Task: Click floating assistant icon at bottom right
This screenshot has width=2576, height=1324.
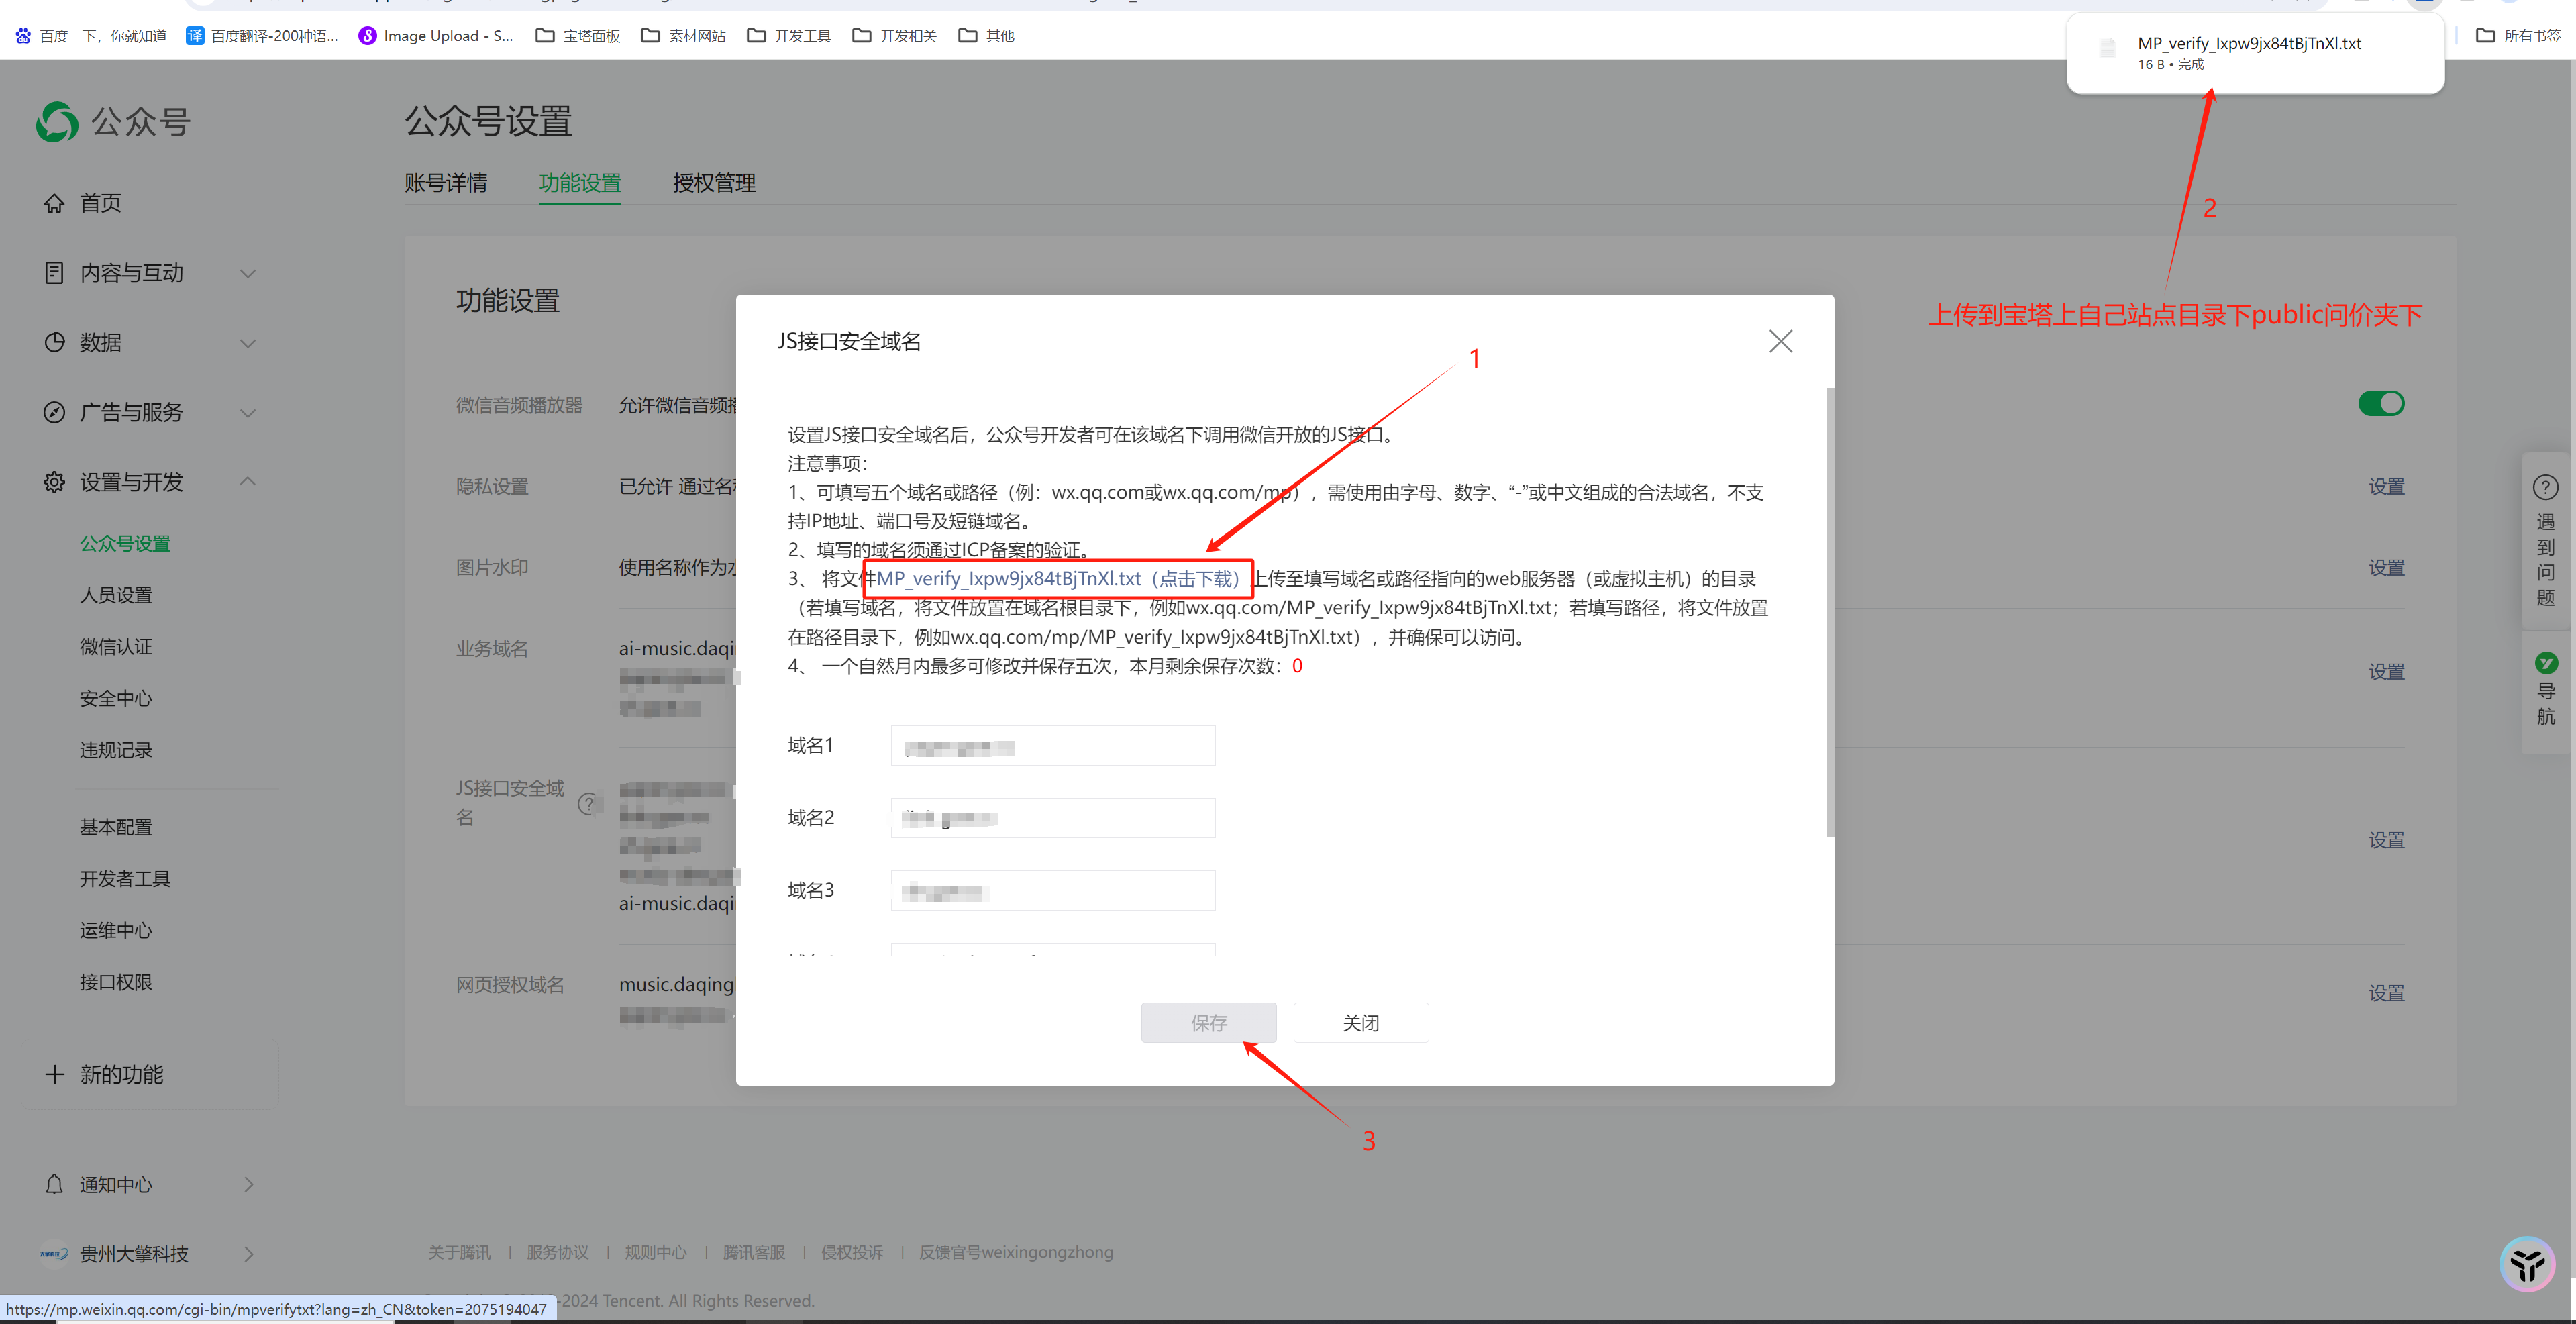Action: coord(2527,1264)
